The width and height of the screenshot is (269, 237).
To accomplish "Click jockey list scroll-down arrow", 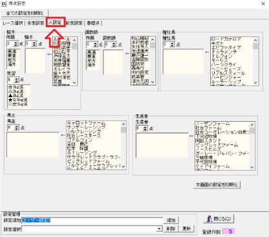I will [74, 83].
